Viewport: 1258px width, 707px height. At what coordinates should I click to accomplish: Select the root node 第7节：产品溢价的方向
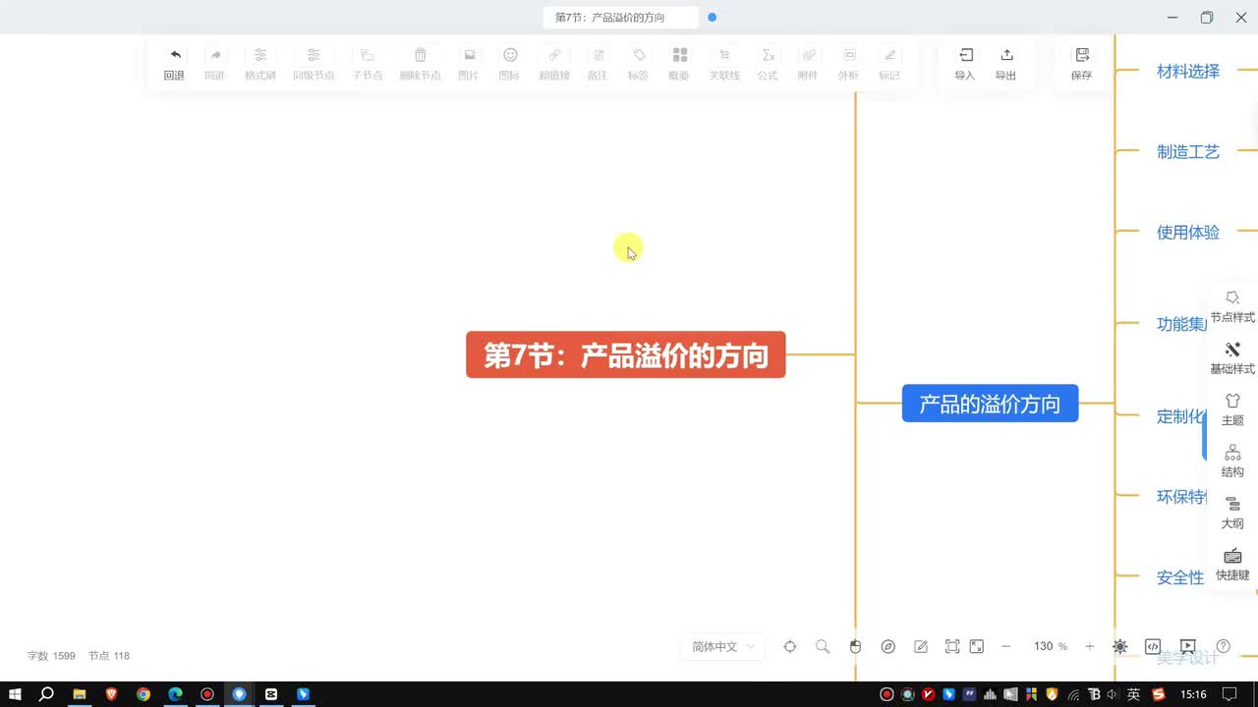tap(626, 354)
